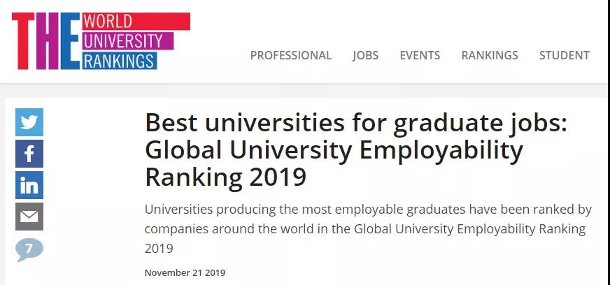Open the JOBS navigation menu
Viewport: 610px width, 285px height.
(x=365, y=55)
